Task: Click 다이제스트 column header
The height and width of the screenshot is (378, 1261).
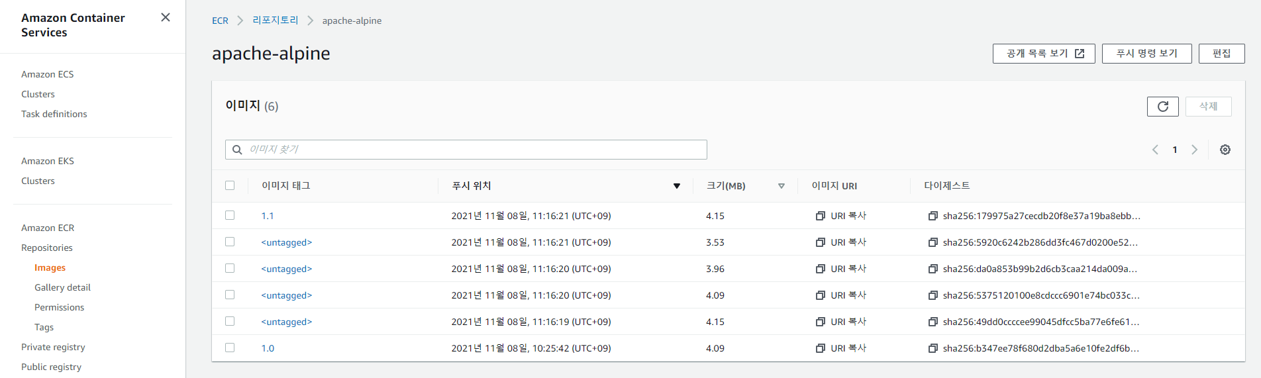Action: (x=947, y=186)
